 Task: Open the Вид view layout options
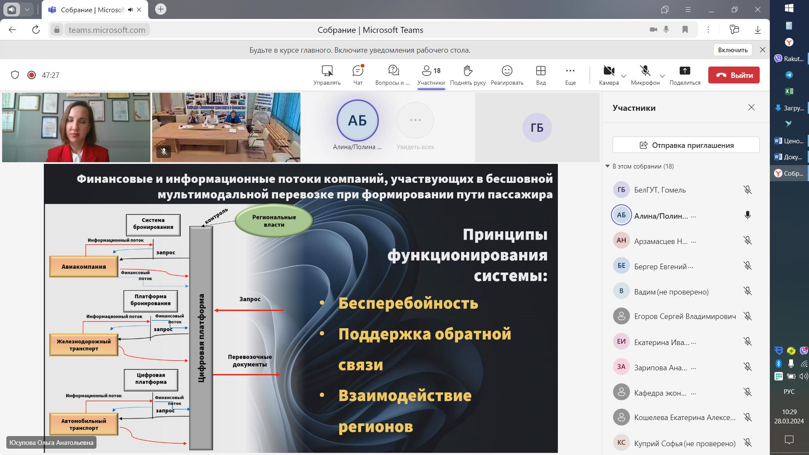[541, 75]
